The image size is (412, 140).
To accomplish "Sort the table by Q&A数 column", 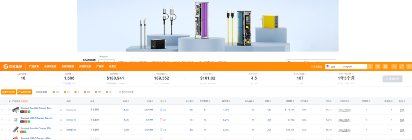I will [x=249, y=101].
